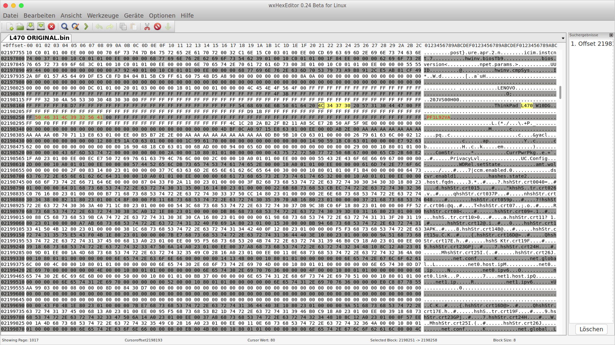615x345 pixels.
Task: Open the Ansicht menu
Action: click(x=71, y=15)
